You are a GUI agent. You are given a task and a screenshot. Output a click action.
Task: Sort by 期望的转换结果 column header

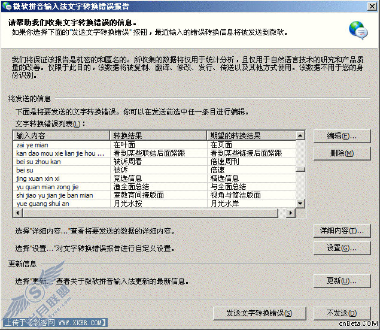point(251,135)
